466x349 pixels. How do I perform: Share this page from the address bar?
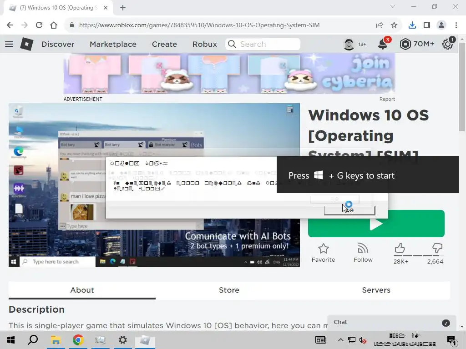(x=380, y=25)
